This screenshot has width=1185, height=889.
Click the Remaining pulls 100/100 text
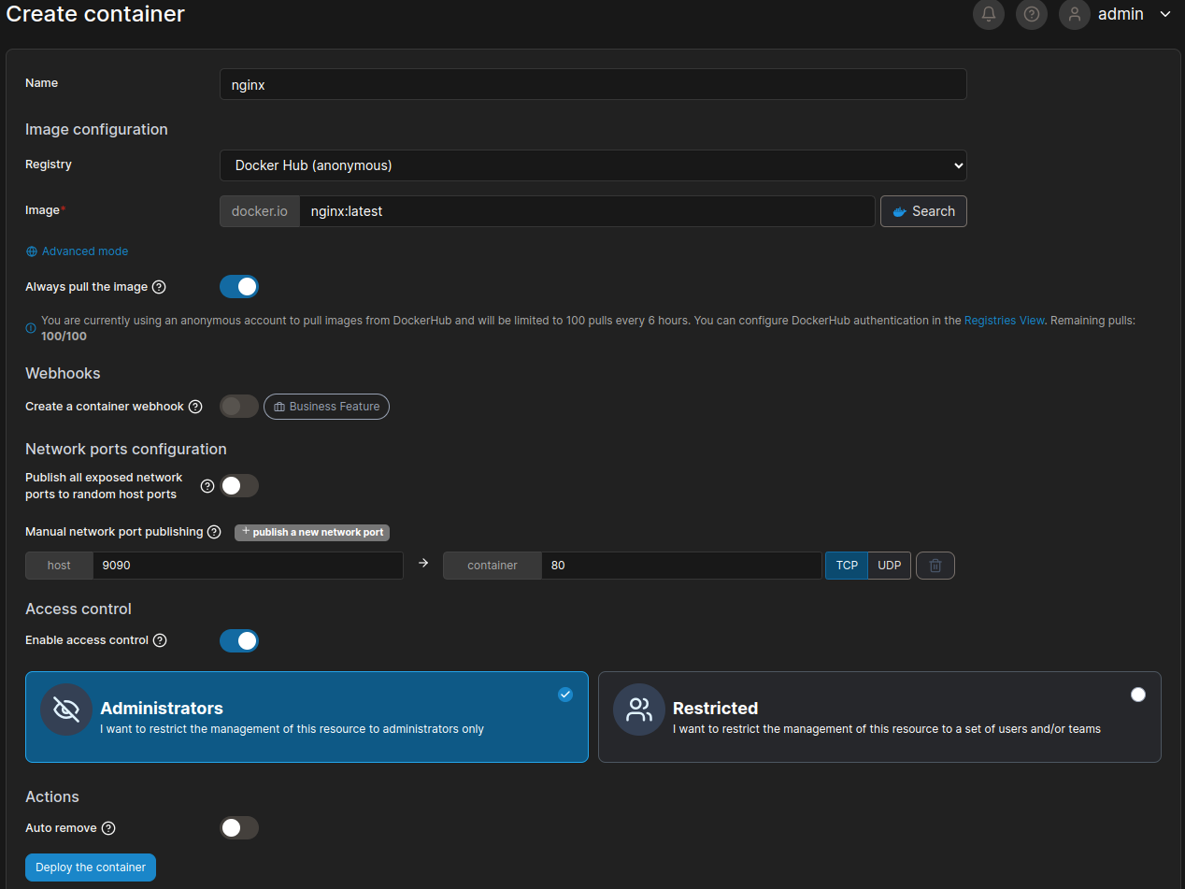click(x=64, y=337)
